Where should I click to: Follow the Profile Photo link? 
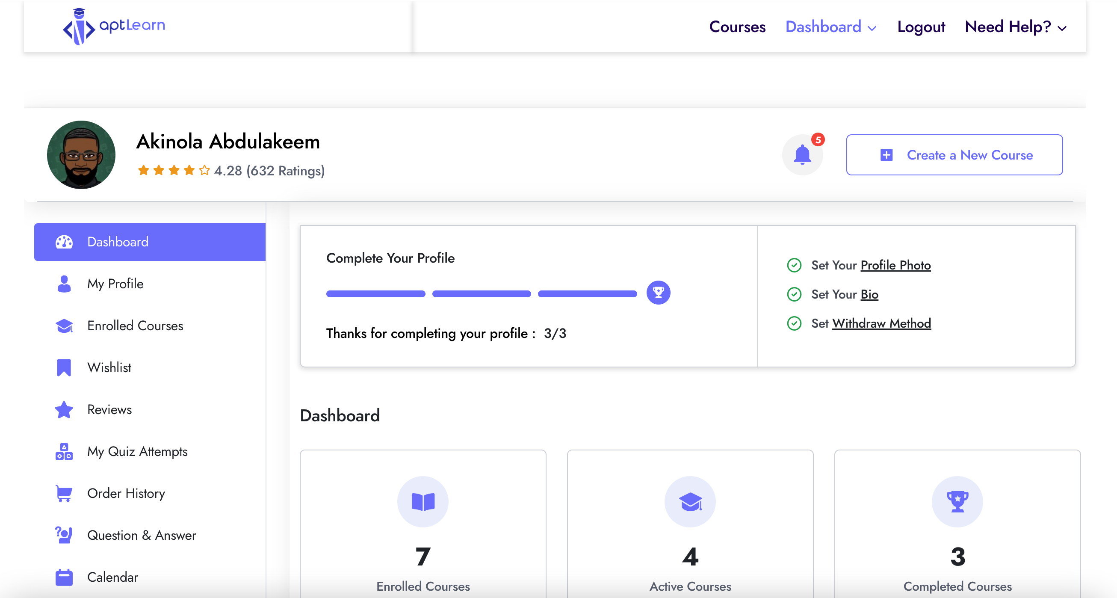(x=895, y=265)
